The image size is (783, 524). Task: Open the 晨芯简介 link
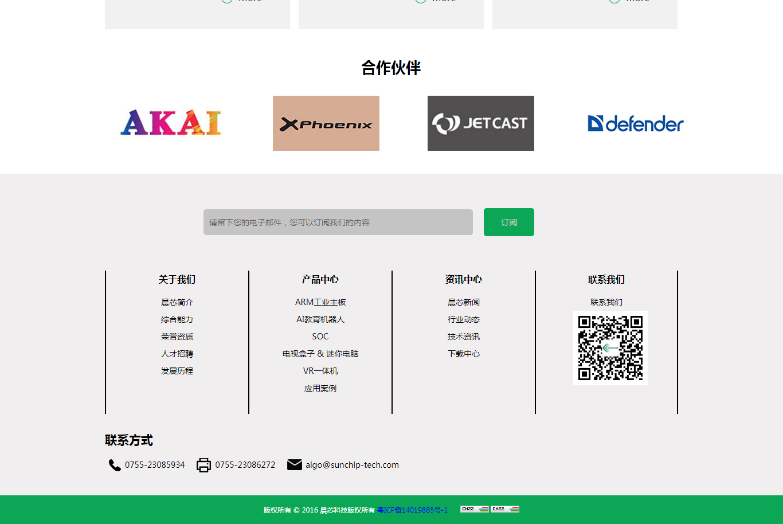177,302
